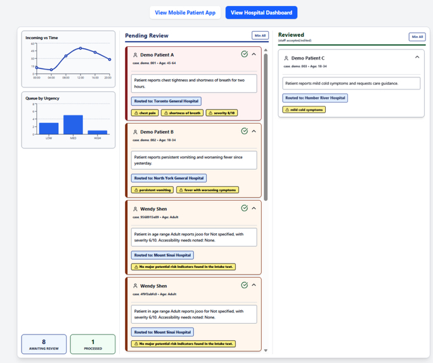The image size is (433, 363).
Task: Click Demo Patient C cold symptoms summary box
Action: [x=351, y=84]
